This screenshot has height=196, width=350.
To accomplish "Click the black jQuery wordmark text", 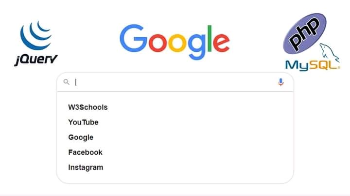I will coord(35,60).
